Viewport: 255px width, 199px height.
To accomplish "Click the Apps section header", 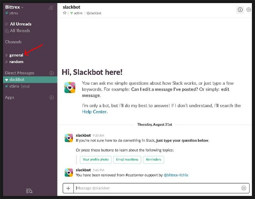I will coord(10,98).
